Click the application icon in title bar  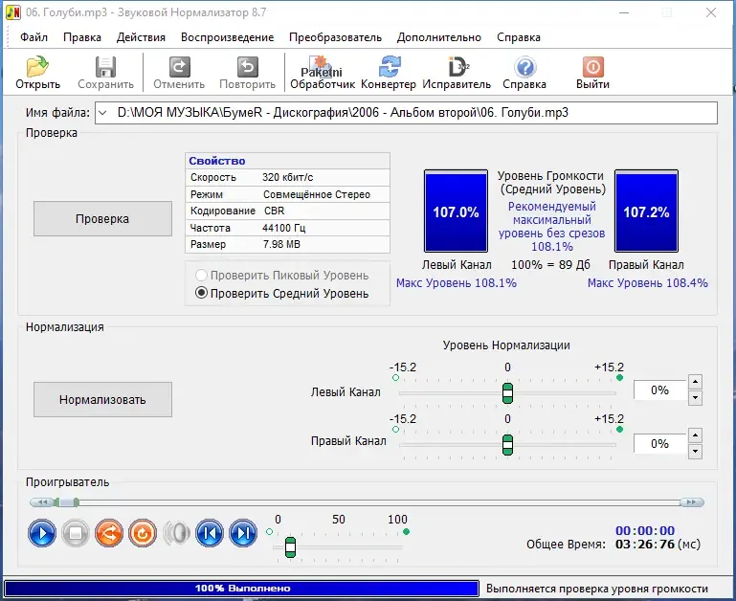(x=13, y=12)
